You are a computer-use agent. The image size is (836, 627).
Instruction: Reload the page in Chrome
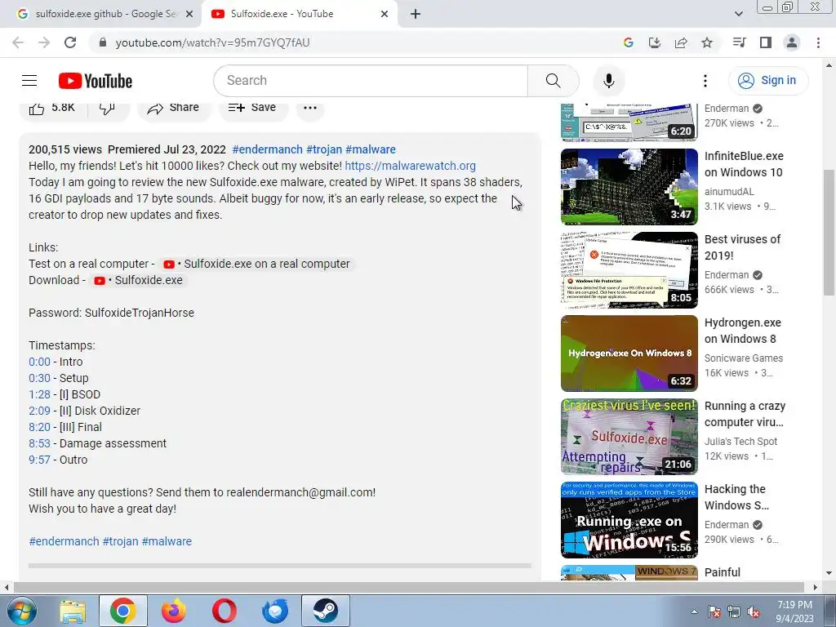point(70,42)
